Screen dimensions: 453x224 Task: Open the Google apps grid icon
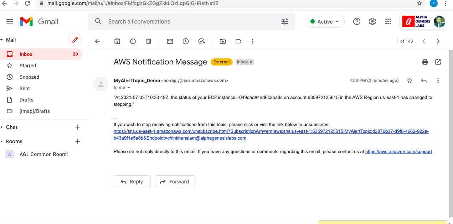tap(388, 21)
